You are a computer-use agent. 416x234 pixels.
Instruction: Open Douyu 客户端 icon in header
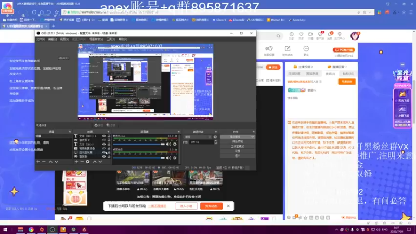tap(320, 36)
